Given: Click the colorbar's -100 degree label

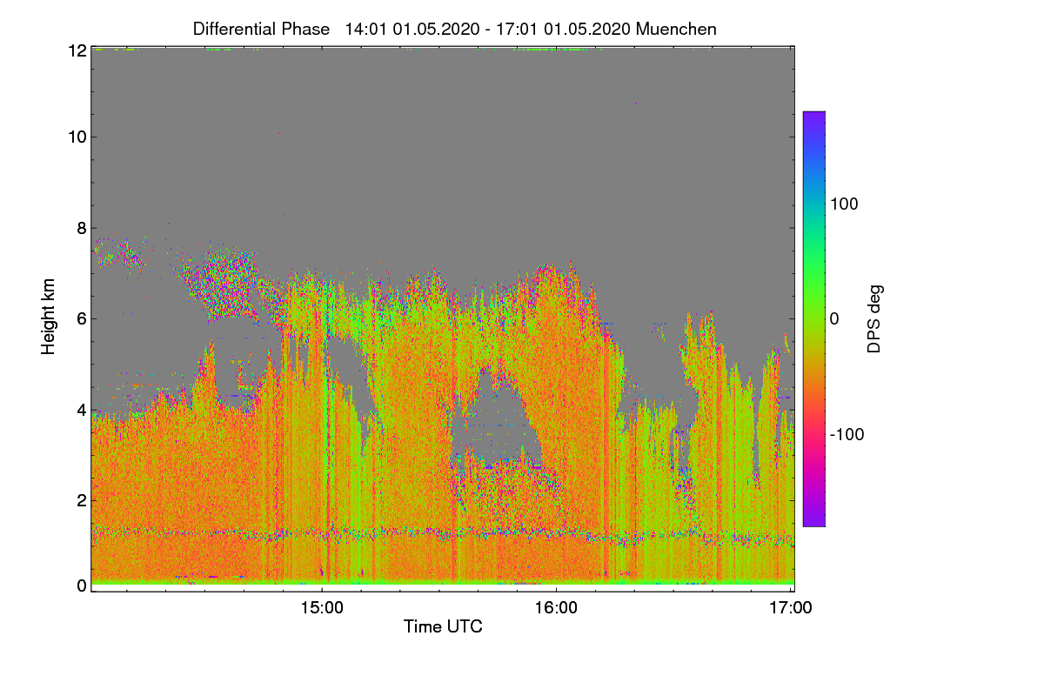Looking at the screenshot, I should click(847, 434).
